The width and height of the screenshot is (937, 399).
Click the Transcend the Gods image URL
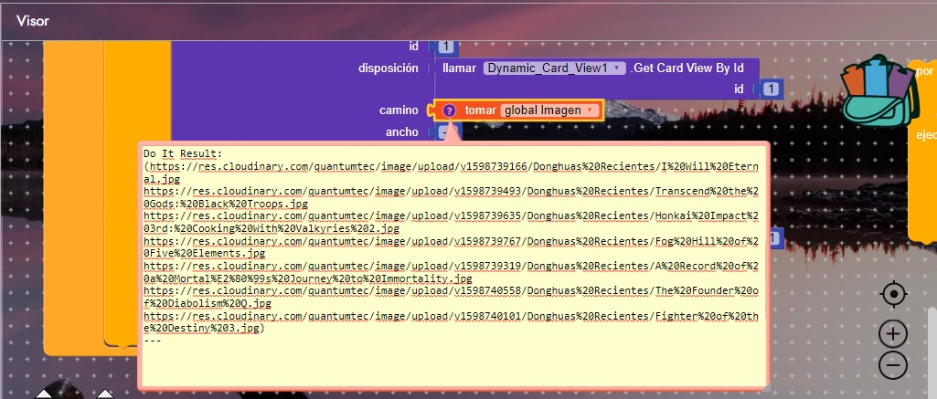(x=452, y=197)
